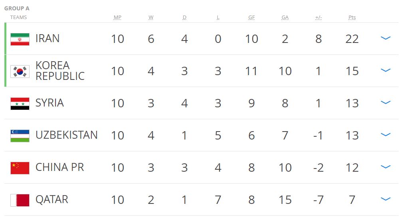Click the China PR flag icon
Image resolution: width=401 pixels, height=217 pixels.
tap(20, 168)
